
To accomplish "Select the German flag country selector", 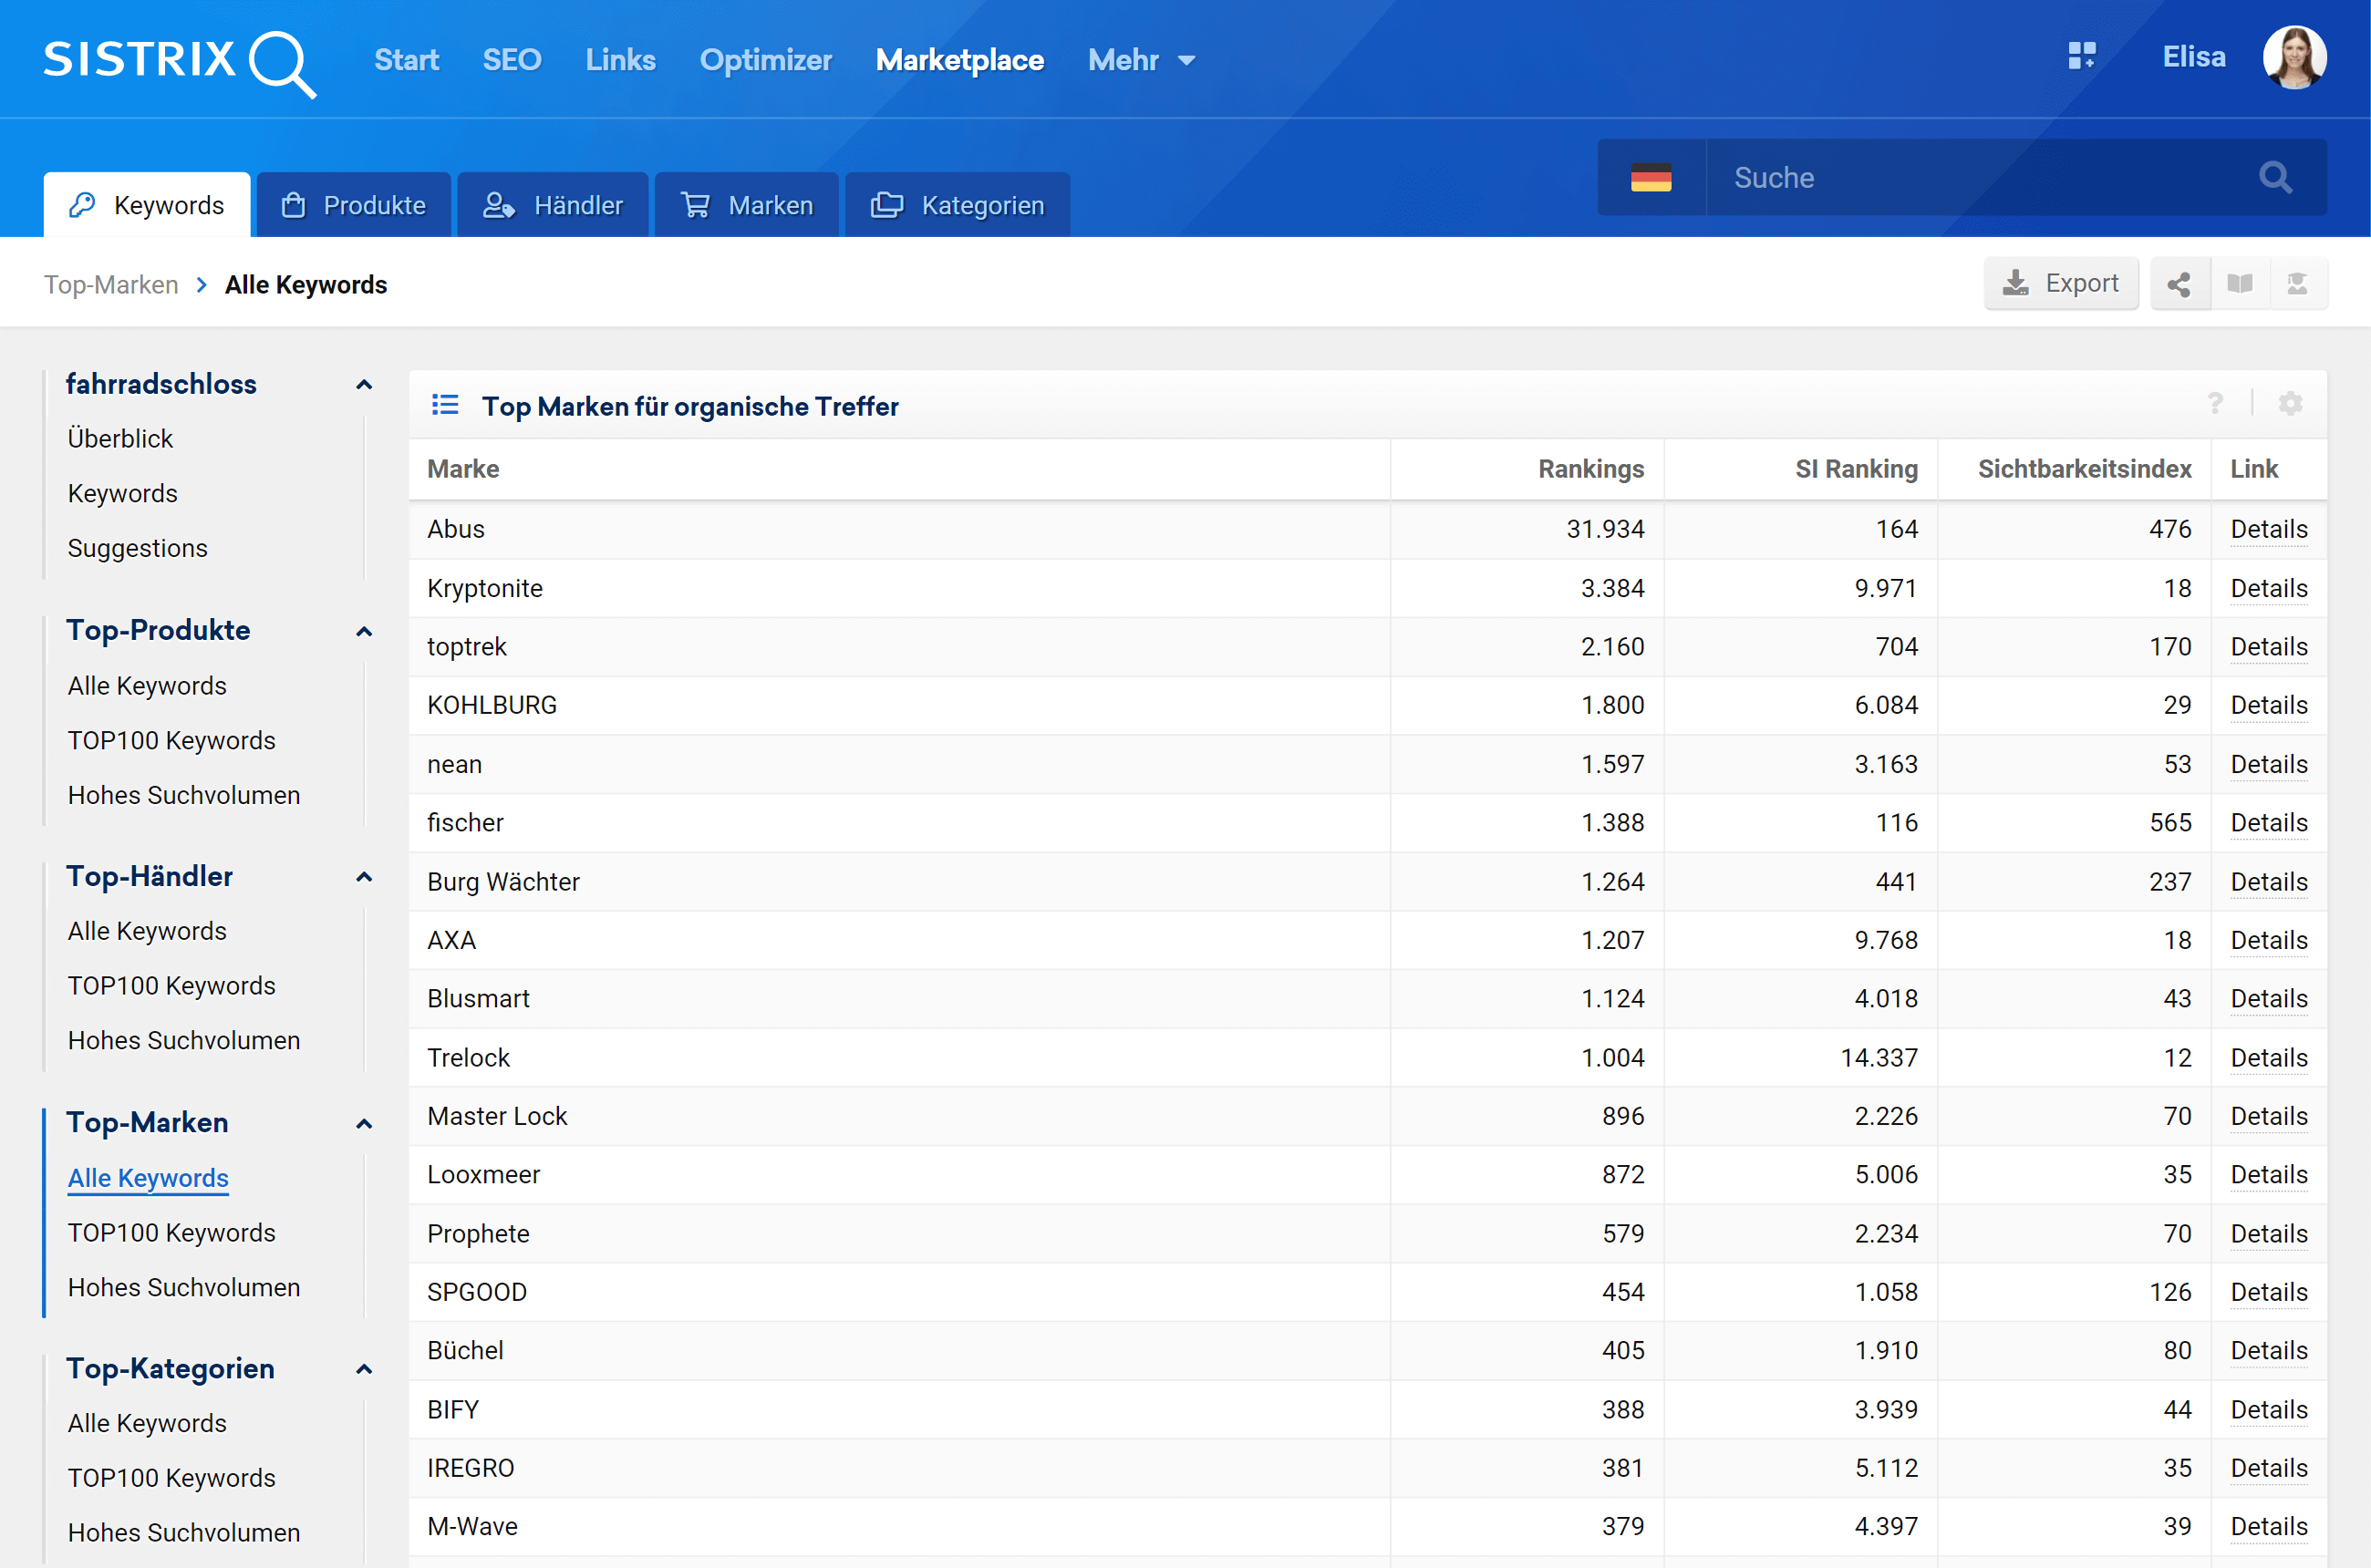I will pyautogui.click(x=1651, y=178).
